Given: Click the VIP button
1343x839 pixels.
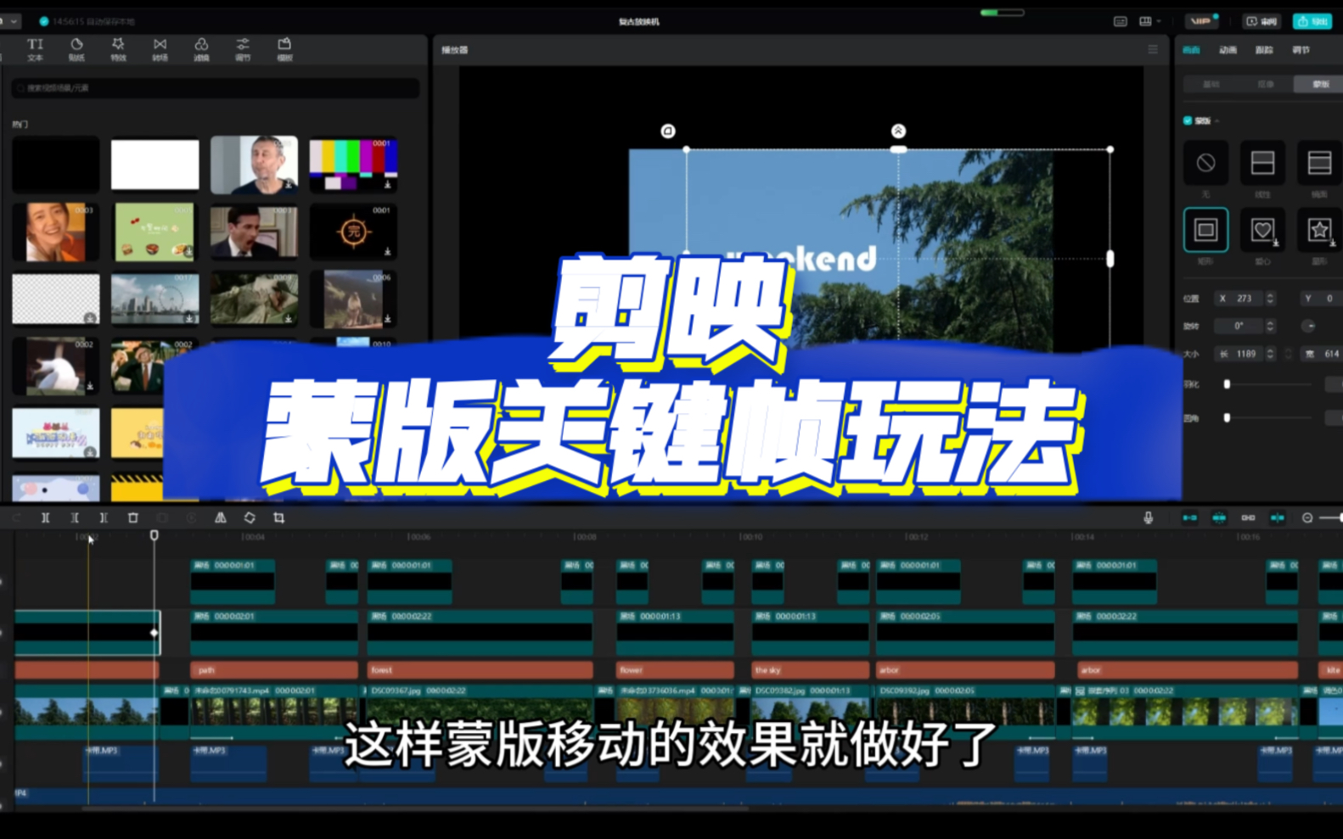Looking at the screenshot, I should click(1202, 21).
